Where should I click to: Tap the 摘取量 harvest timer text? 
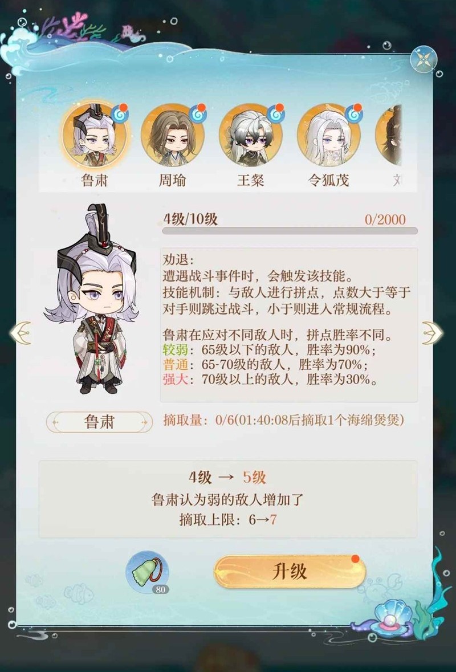click(x=284, y=420)
